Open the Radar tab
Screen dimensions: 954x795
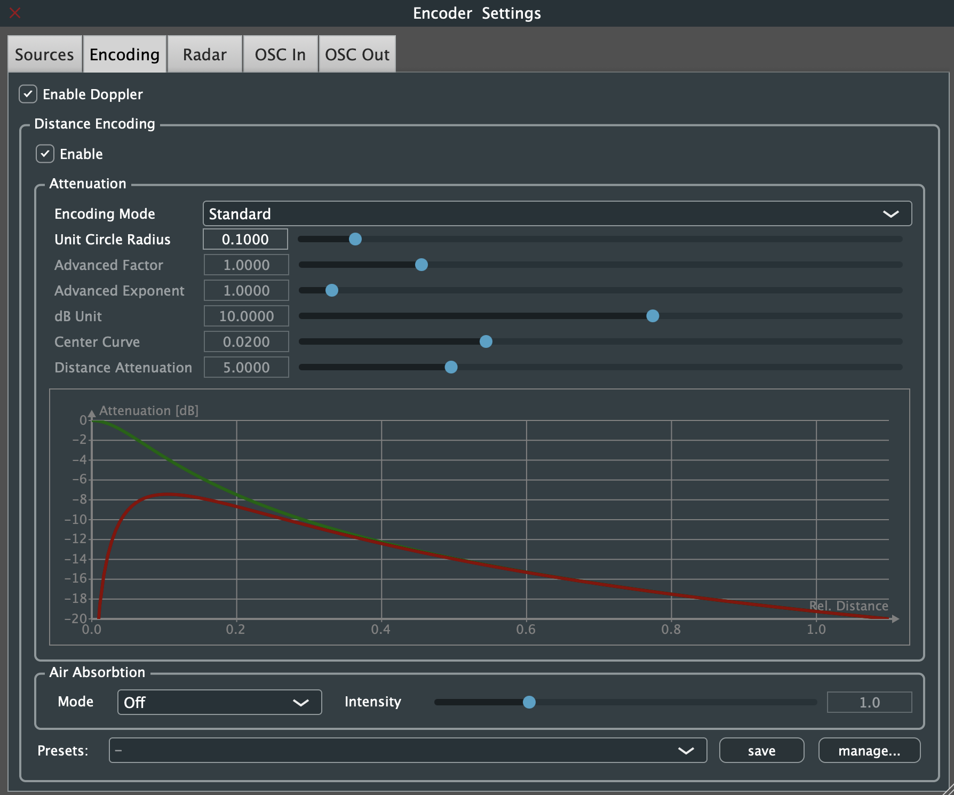[204, 54]
